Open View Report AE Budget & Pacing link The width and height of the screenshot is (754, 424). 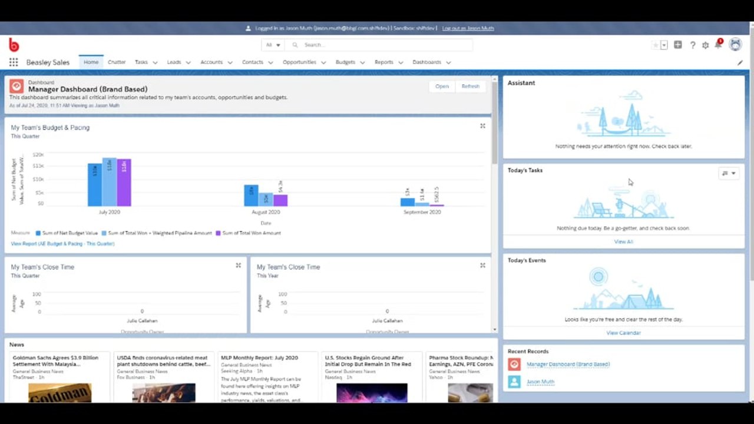[62, 244]
